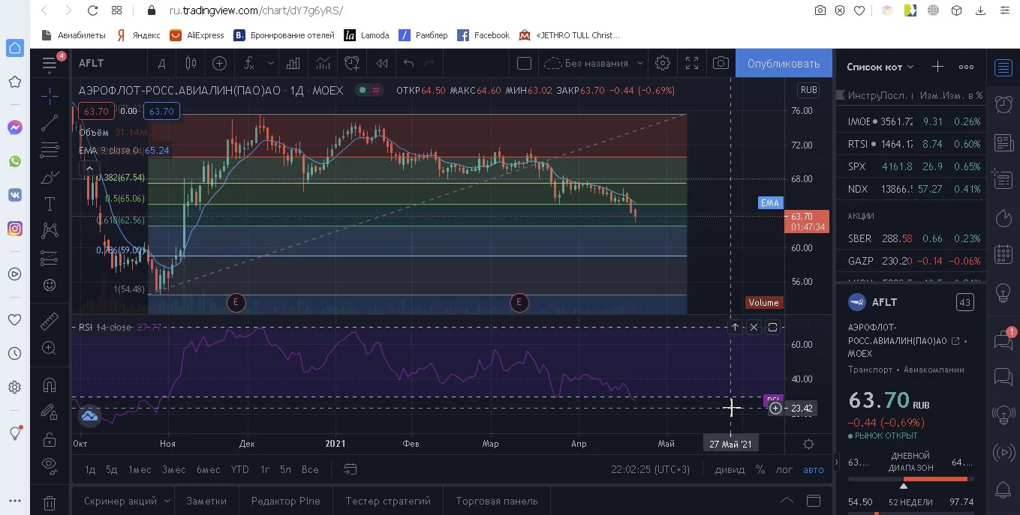This screenshot has width=1020, height=515.
Task: Open the indicator favorites dropdown chevron
Action: pos(270,64)
